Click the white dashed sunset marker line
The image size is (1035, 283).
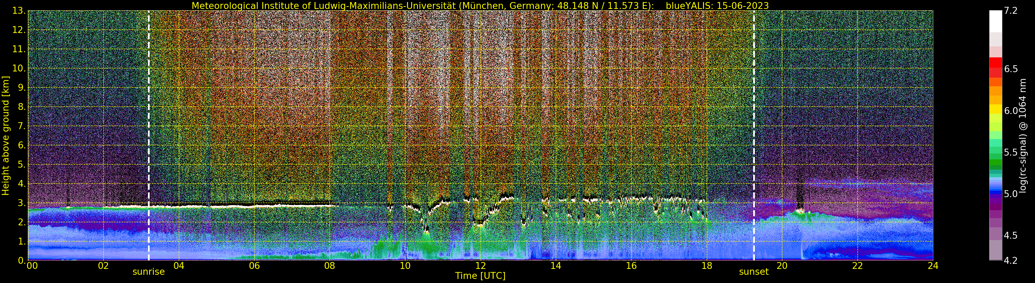click(x=754, y=135)
